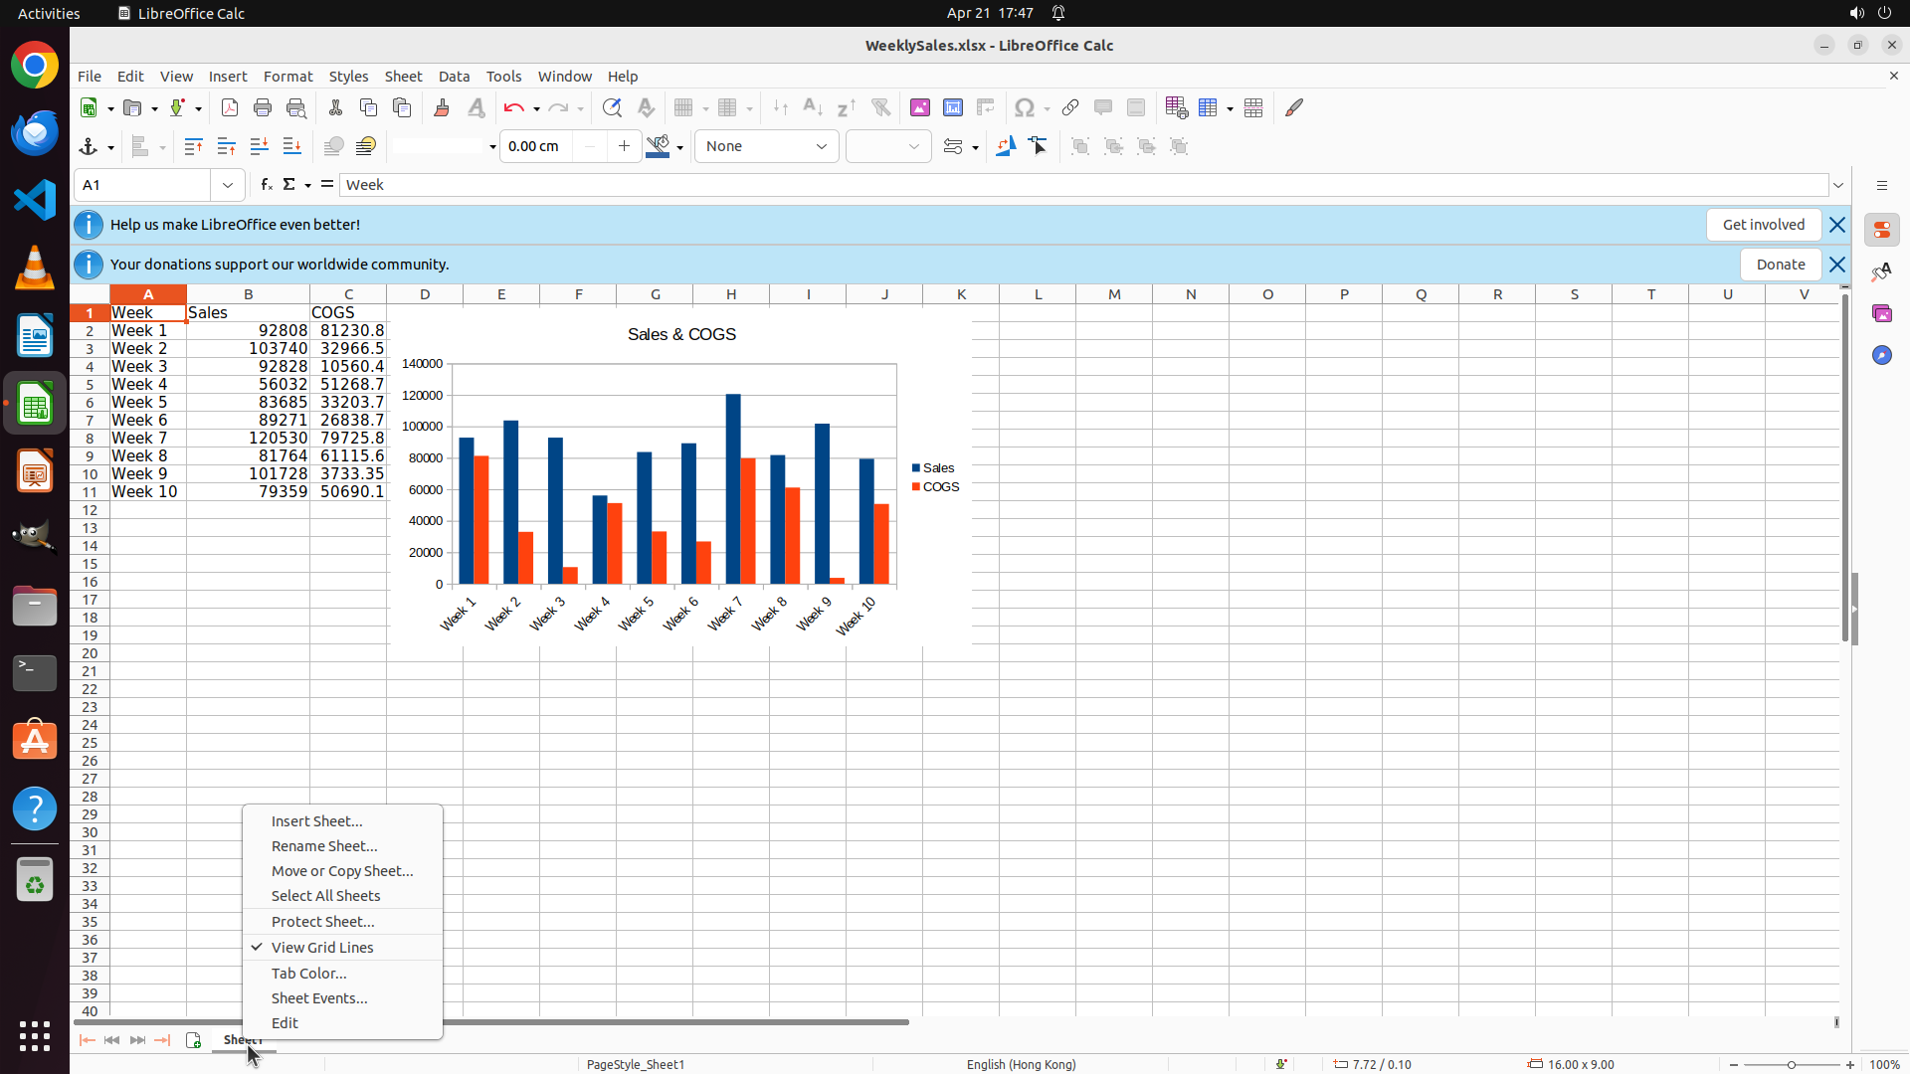Screen dimensions: 1910x1074
Task: Click Clone Formatting paintbrush icon
Action: (x=442, y=107)
